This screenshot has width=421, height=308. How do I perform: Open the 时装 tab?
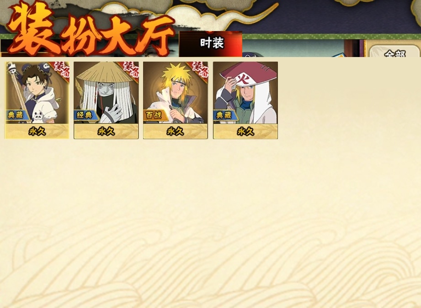click(211, 44)
